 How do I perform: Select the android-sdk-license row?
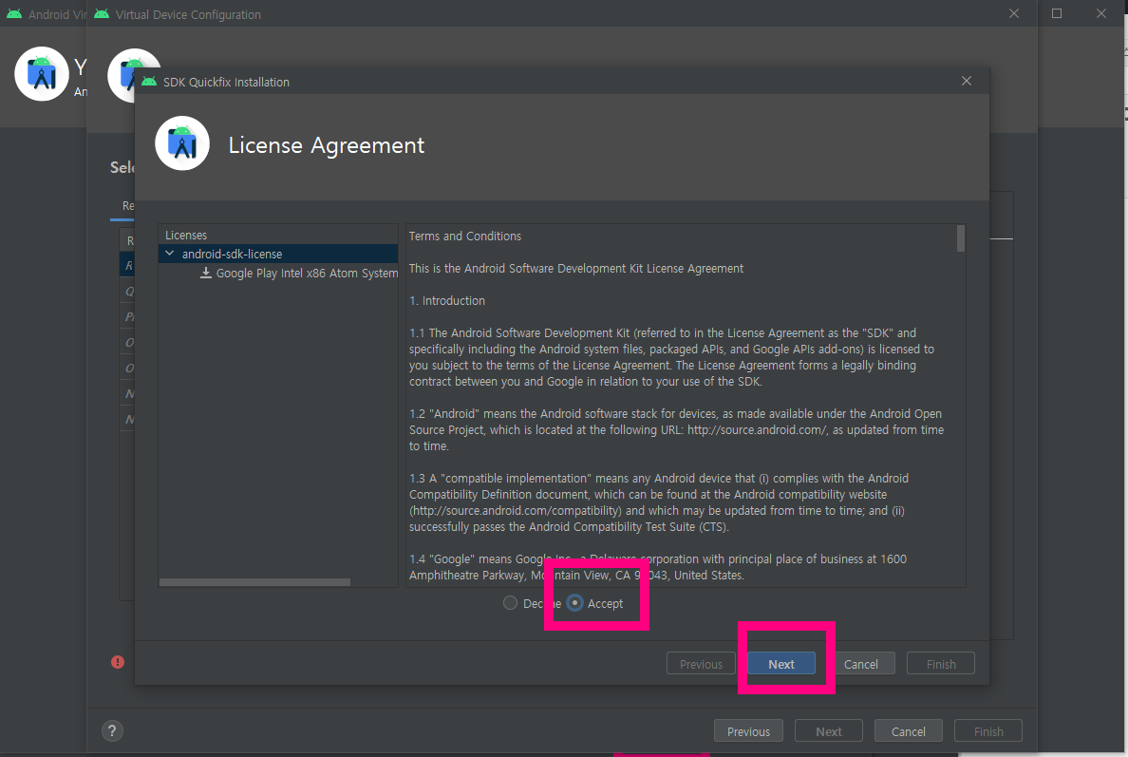278,254
